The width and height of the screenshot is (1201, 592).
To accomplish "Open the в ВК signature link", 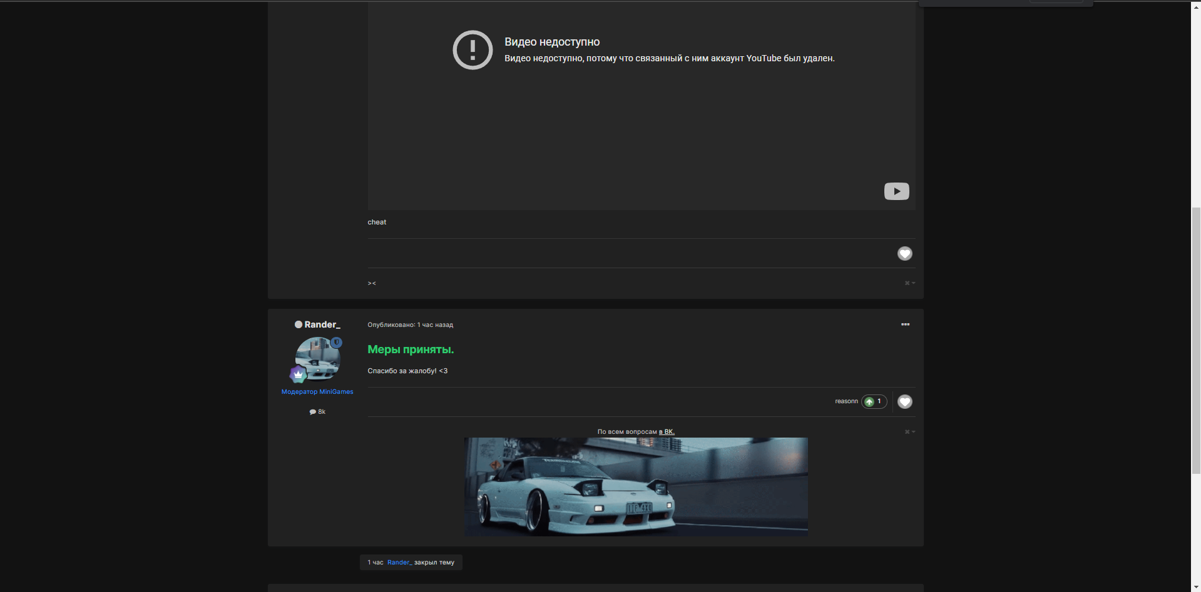I will (667, 432).
